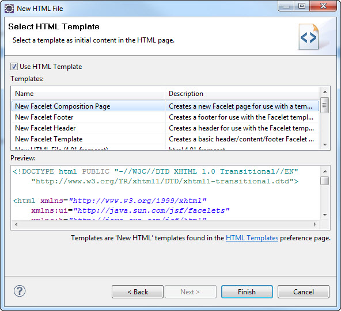Screen dimensions: 341x311
Task: Click preview horizontal scroll left arrow
Action: tap(16, 224)
